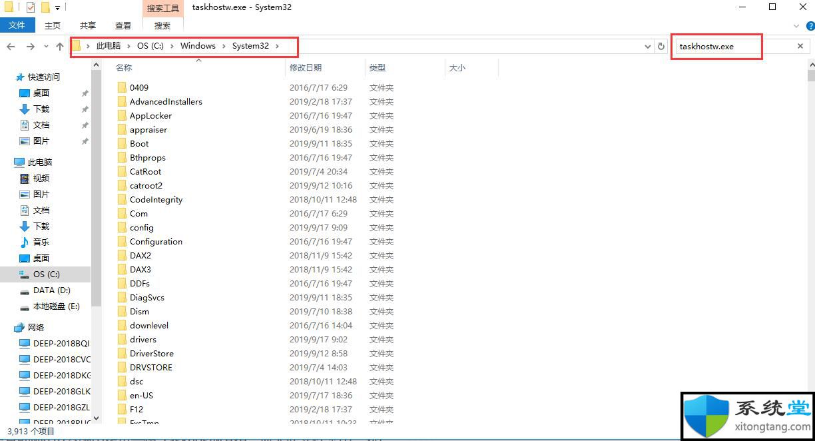Select the 搜索工具 contextual tab header
This screenshot has width=815, height=441.
(163, 8)
